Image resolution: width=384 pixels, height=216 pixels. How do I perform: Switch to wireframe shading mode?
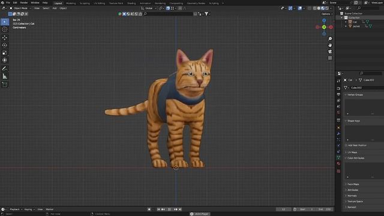[314, 8]
